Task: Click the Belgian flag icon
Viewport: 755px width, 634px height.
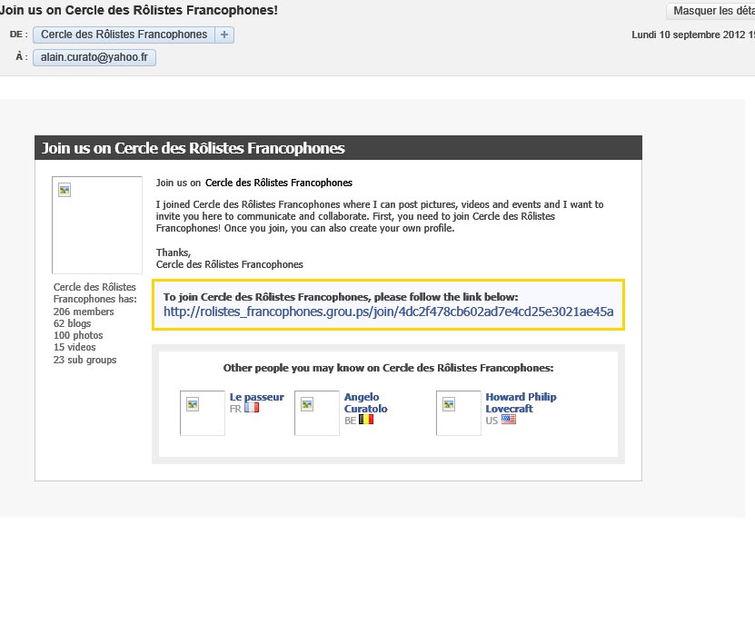Action: click(x=366, y=420)
